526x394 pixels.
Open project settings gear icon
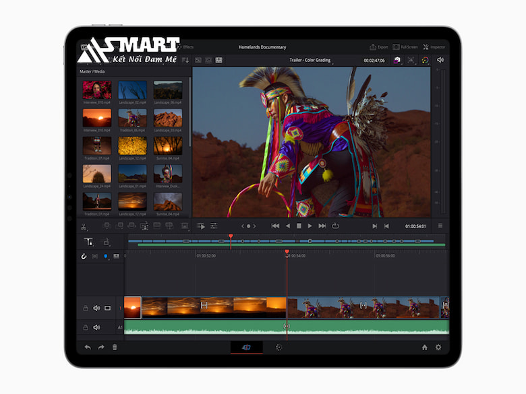(x=438, y=347)
